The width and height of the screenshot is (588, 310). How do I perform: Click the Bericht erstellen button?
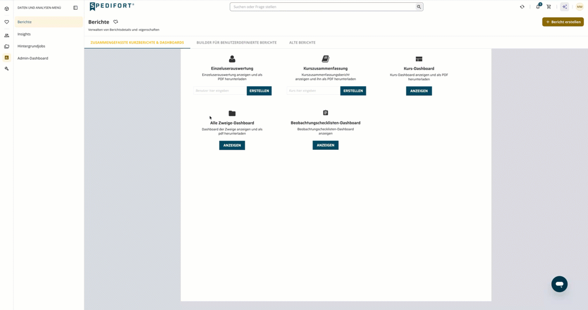point(563,22)
